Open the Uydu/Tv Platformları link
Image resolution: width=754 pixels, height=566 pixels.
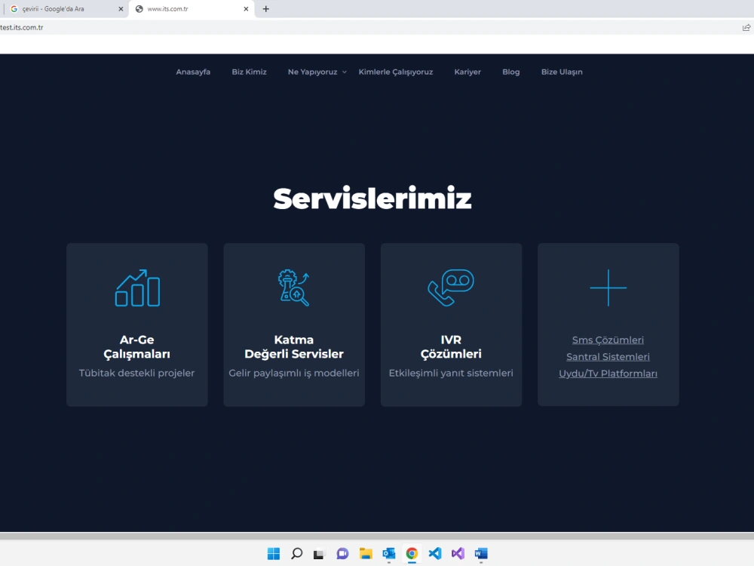click(608, 374)
